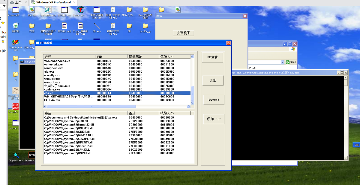Select the VGAuthService.exe process row
This screenshot has height=185, width=360.
(x=117, y=61)
